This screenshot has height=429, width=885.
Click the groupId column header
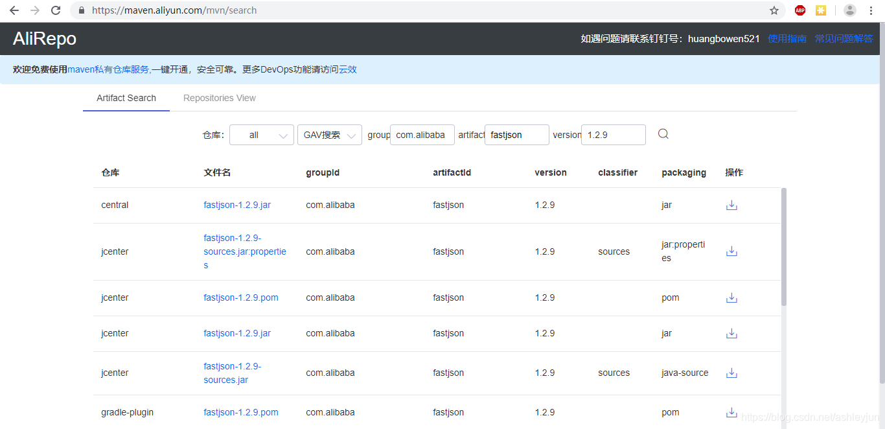(323, 173)
